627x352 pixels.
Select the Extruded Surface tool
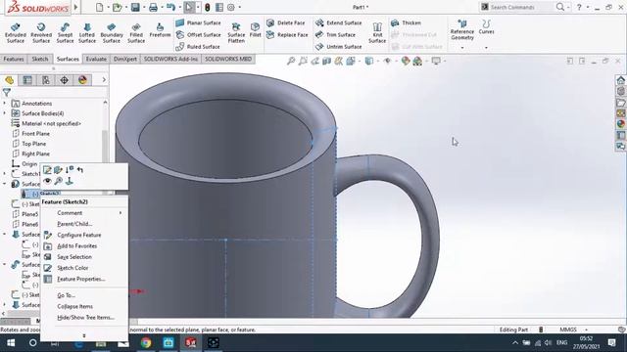point(16,32)
